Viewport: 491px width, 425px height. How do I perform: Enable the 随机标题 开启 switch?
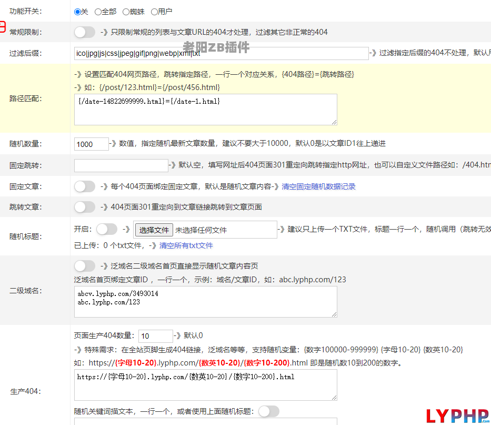pos(107,229)
